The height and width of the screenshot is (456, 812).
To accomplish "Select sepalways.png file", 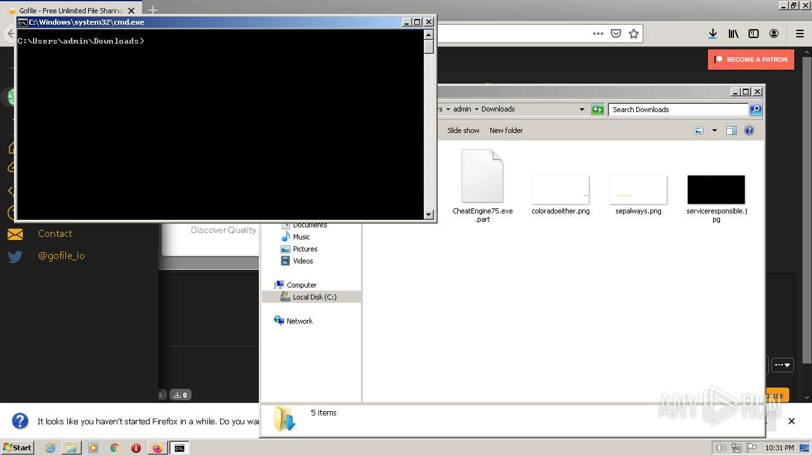I will [638, 195].
